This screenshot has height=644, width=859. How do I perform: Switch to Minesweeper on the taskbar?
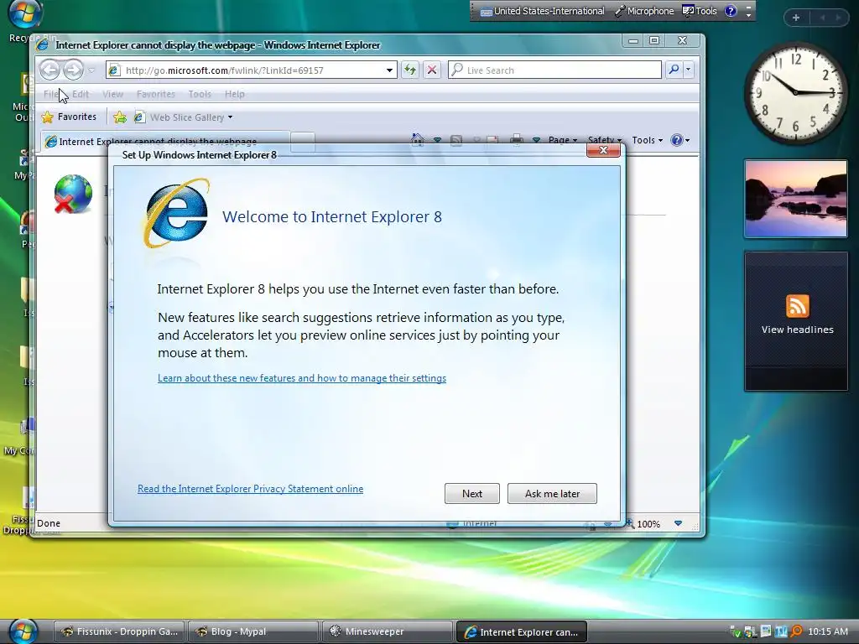click(387, 631)
